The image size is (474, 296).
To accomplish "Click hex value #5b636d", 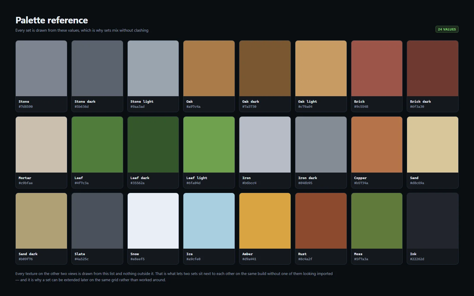I will (x=81, y=107).
